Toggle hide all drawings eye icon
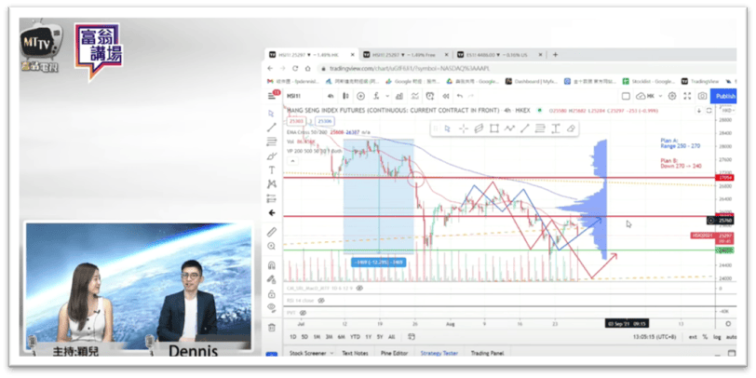 pos(272,307)
